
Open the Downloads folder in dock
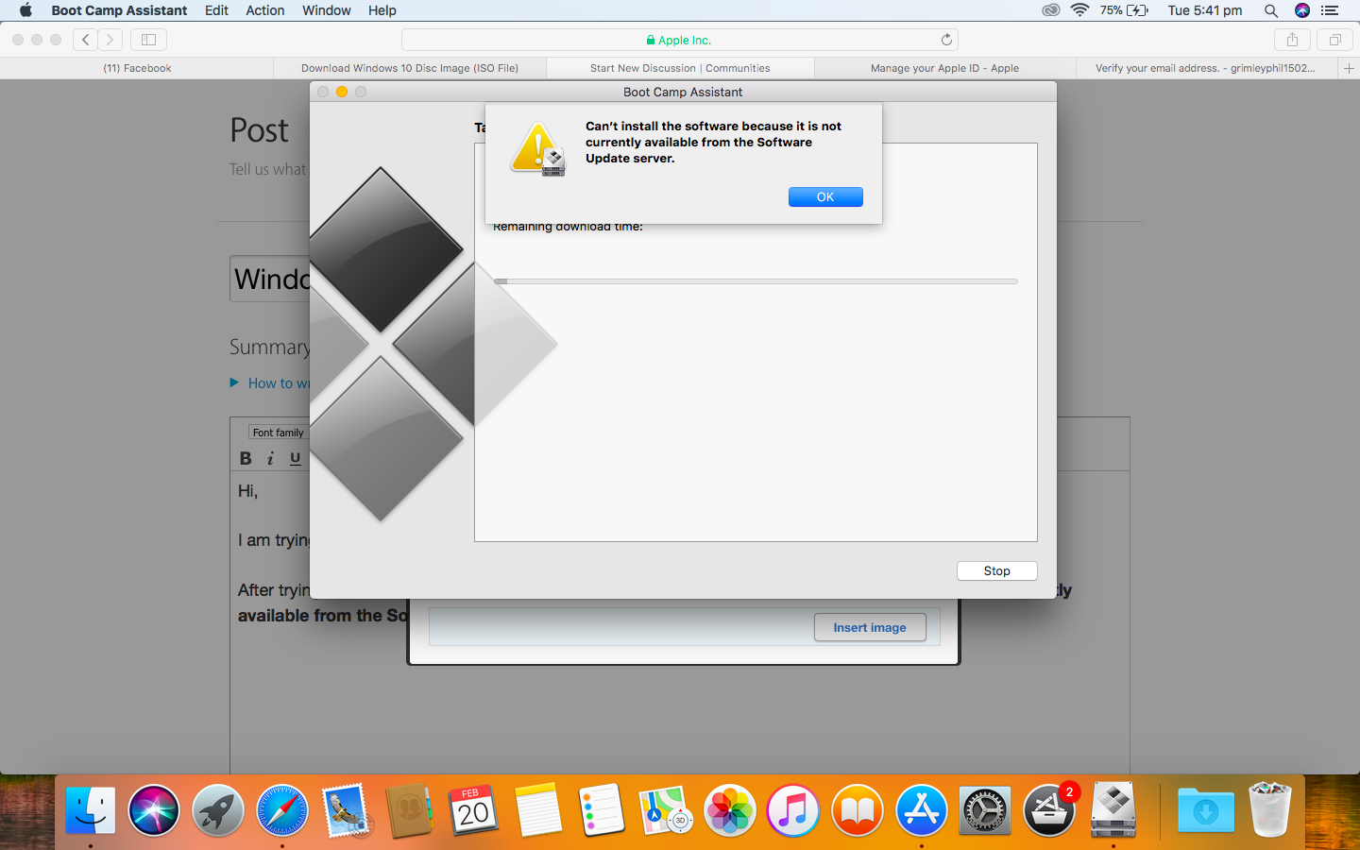[x=1206, y=811]
